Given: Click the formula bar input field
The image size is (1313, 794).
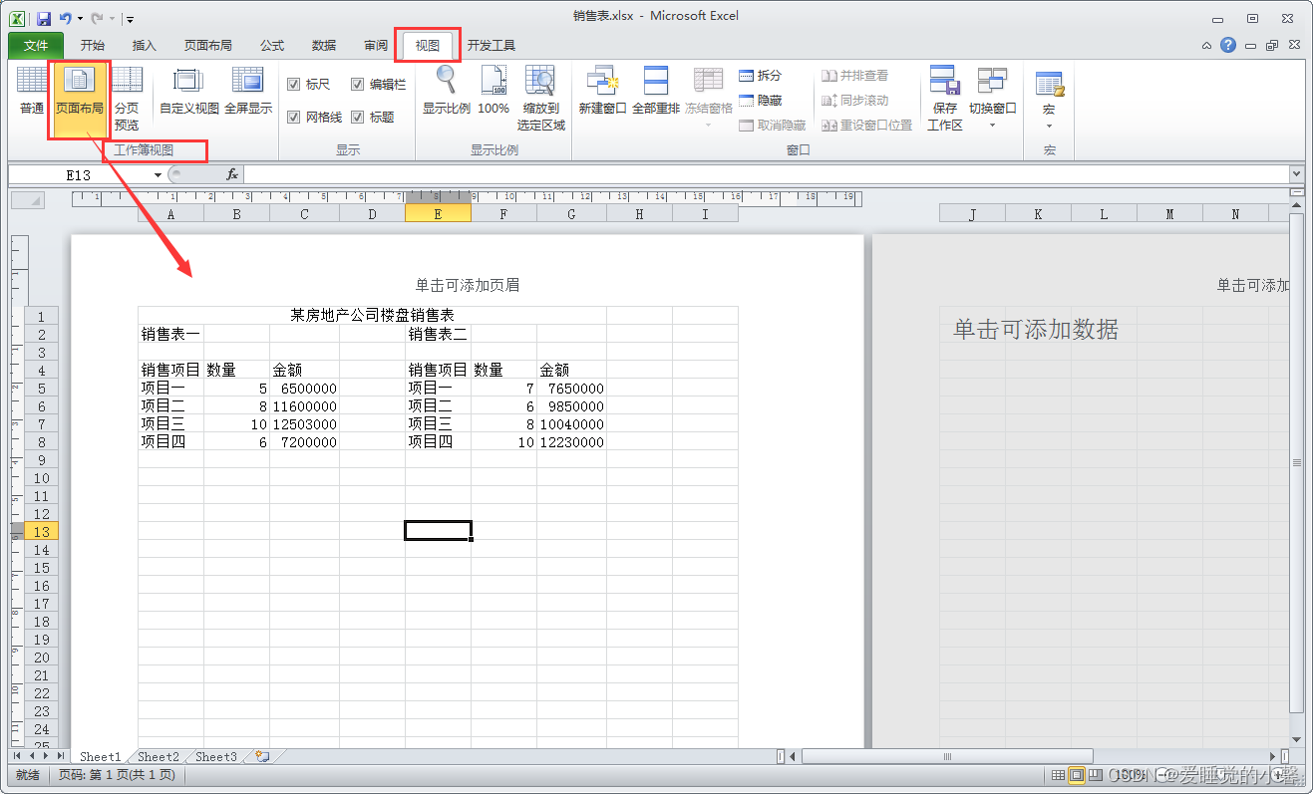Looking at the screenshot, I should (x=766, y=174).
